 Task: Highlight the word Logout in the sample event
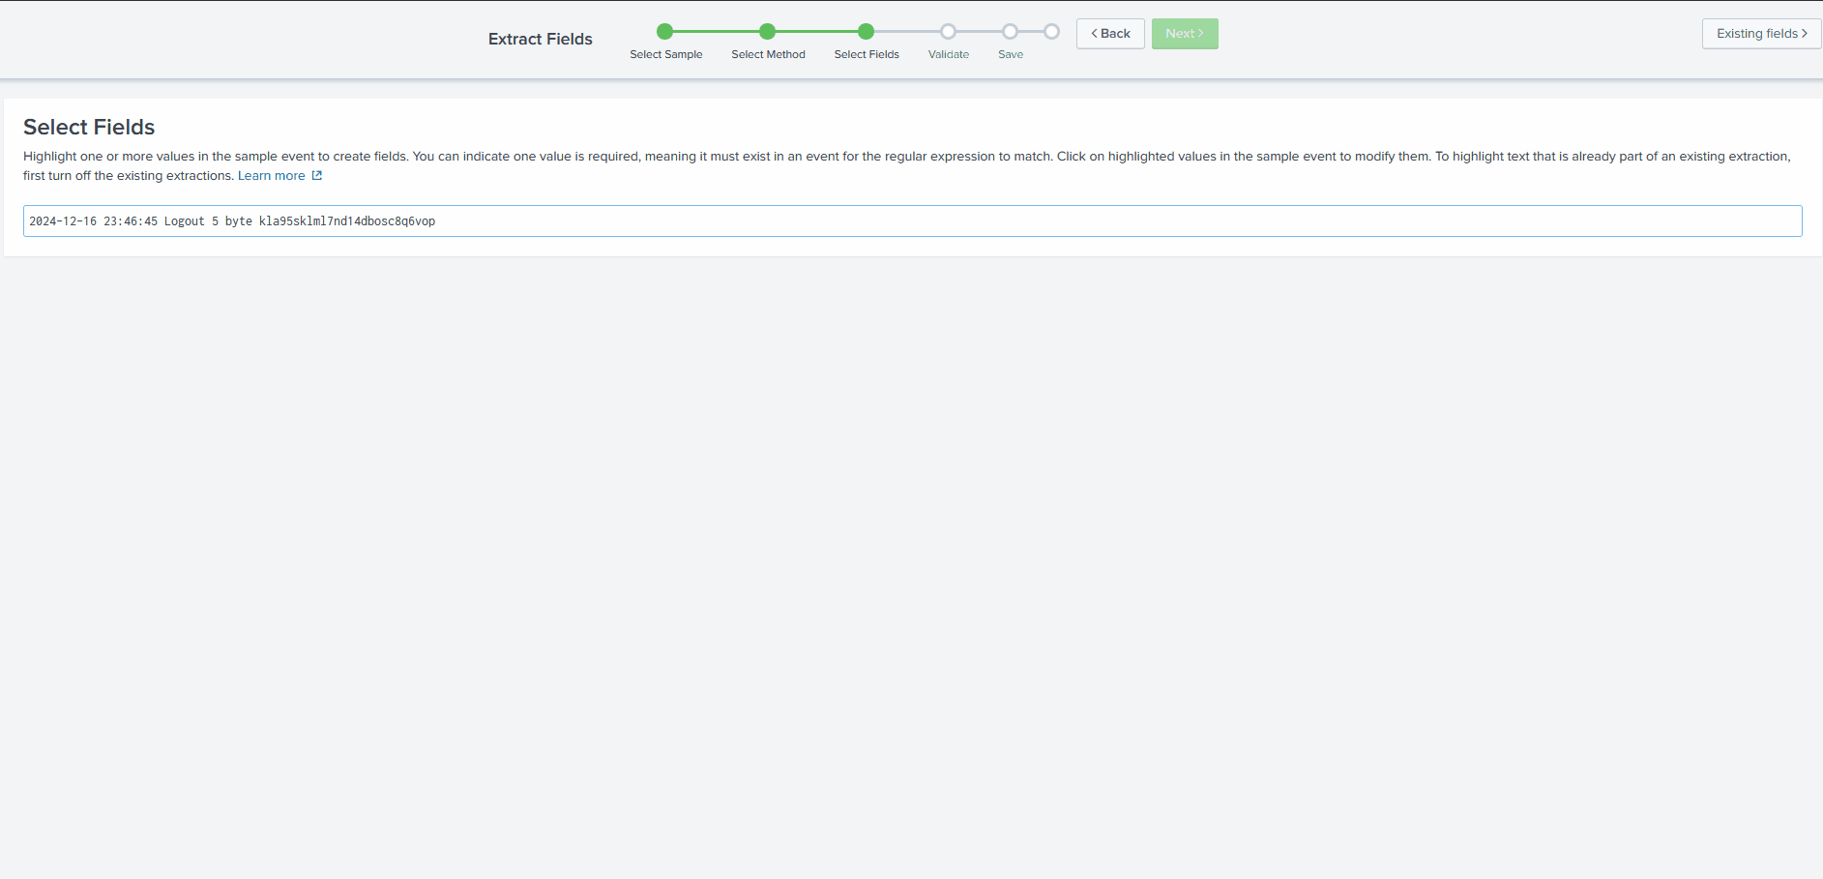click(x=184, y=220)
